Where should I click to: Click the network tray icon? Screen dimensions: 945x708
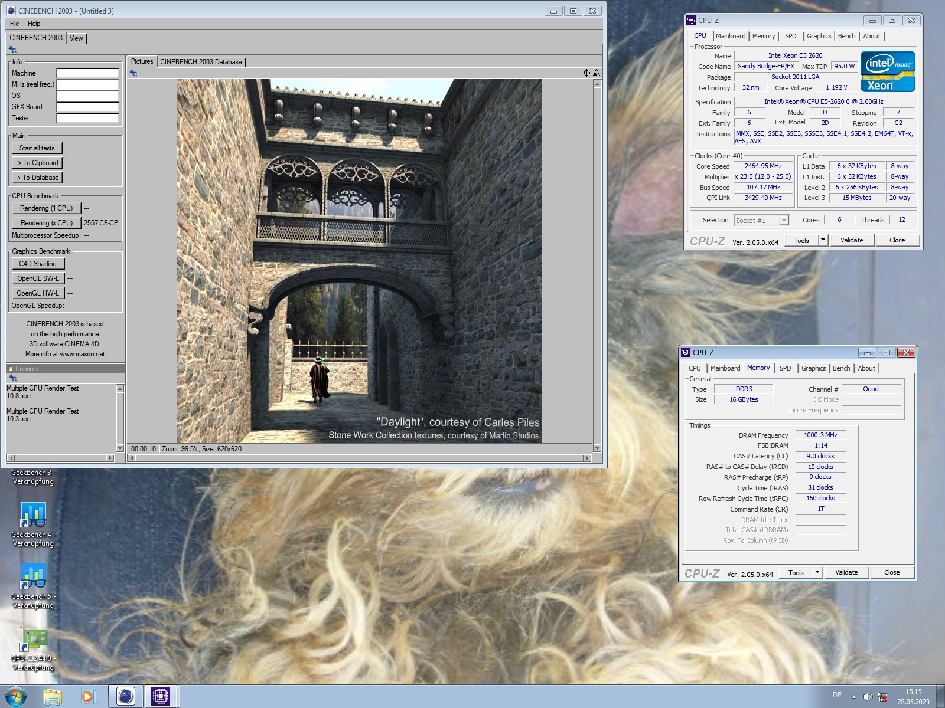pos(882,697)
